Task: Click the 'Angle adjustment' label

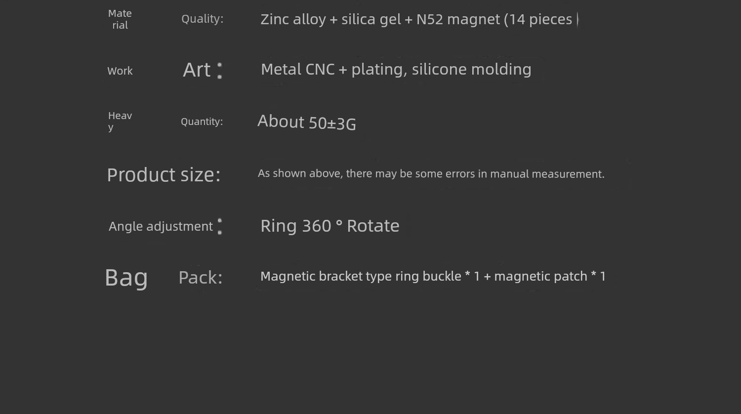Action: pos(161,226)
